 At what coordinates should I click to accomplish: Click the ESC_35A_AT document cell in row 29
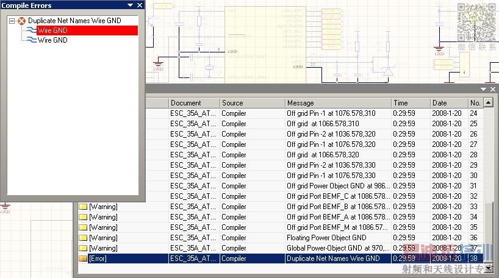pyautogui.click(x=193, y=165)
